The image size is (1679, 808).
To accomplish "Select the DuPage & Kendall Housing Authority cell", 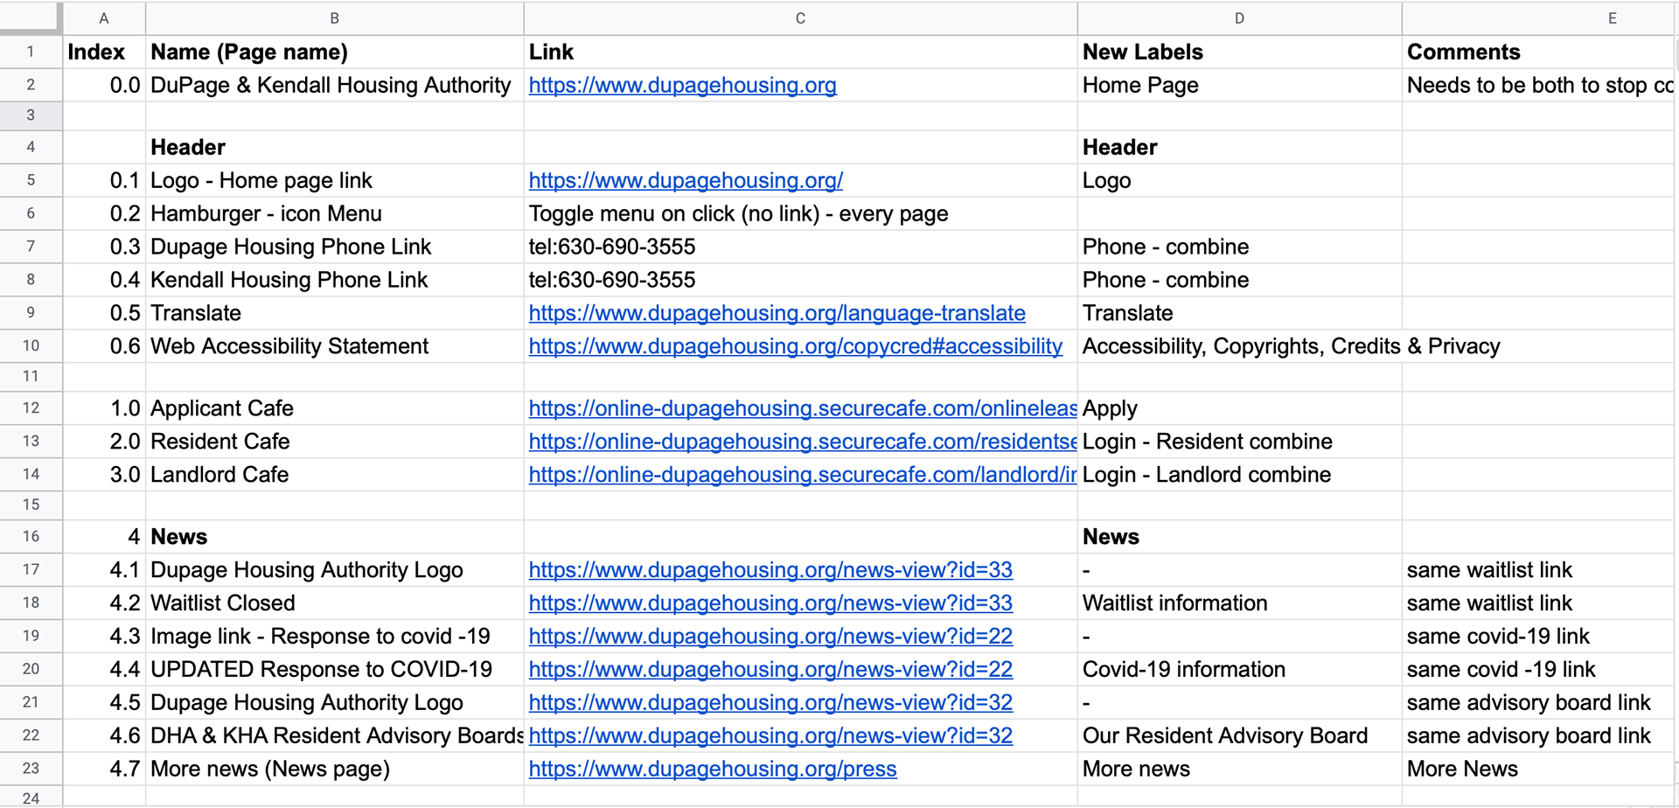I will (335, 86).
